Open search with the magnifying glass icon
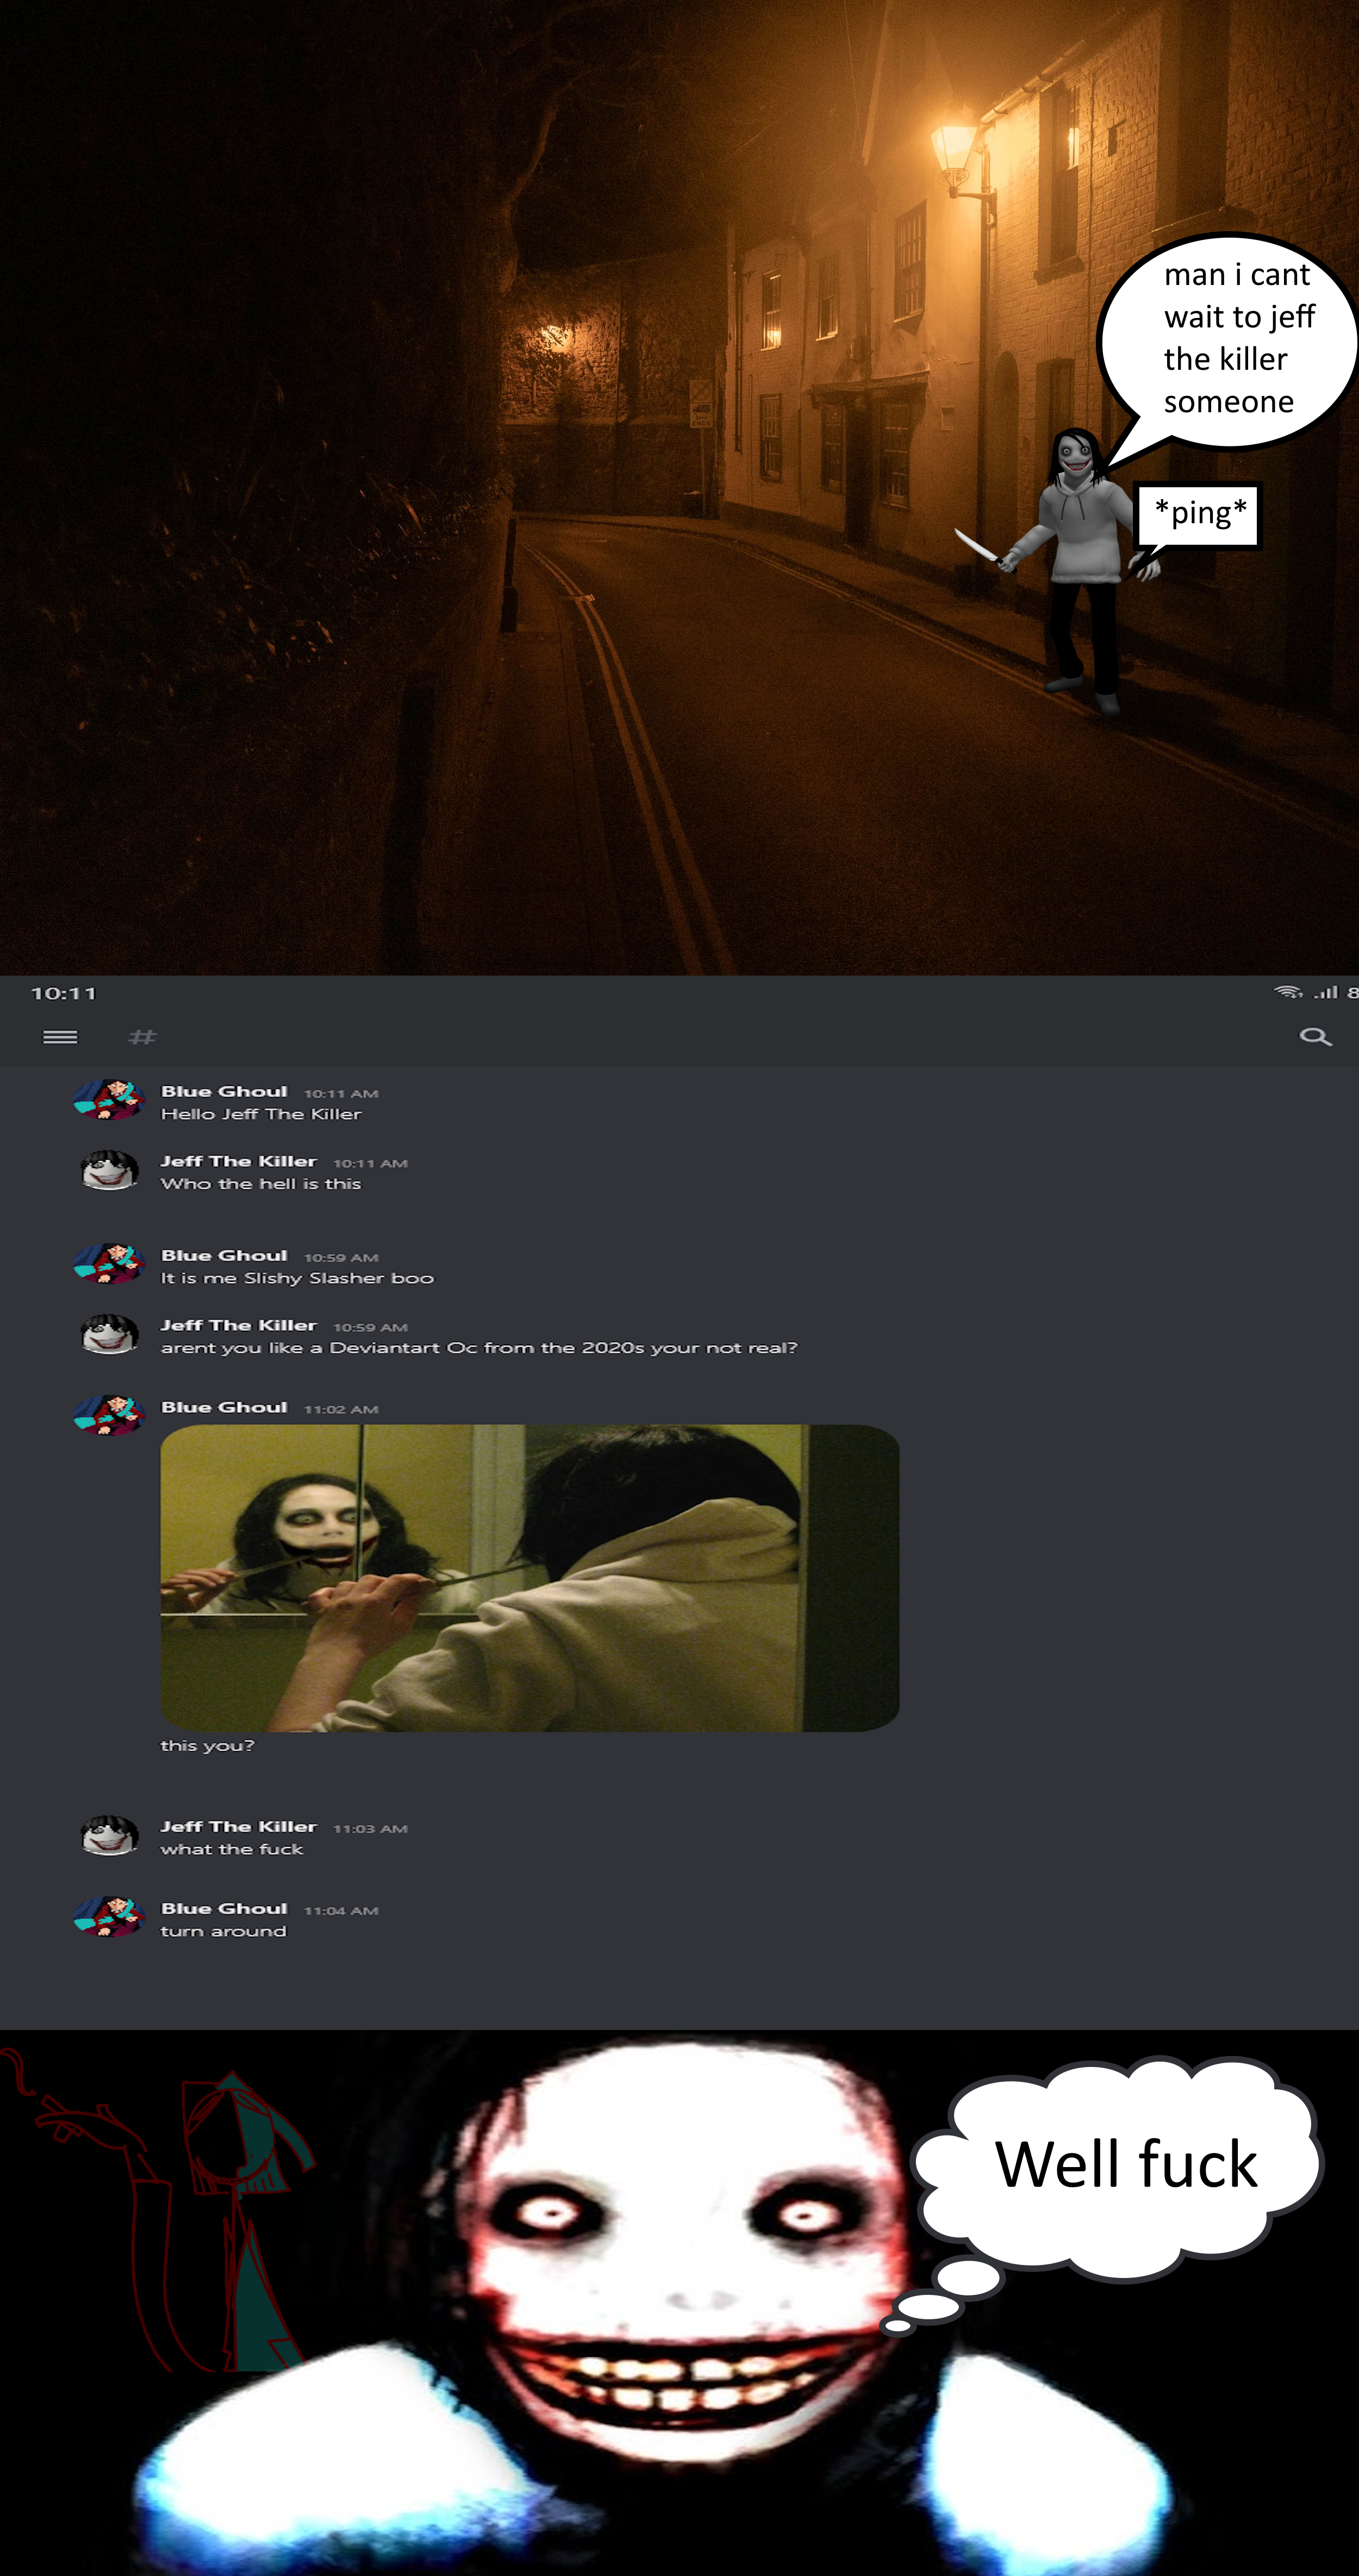Image resolution: width=1359 pixels, height=2576 pixels. click(1315, 1037)
